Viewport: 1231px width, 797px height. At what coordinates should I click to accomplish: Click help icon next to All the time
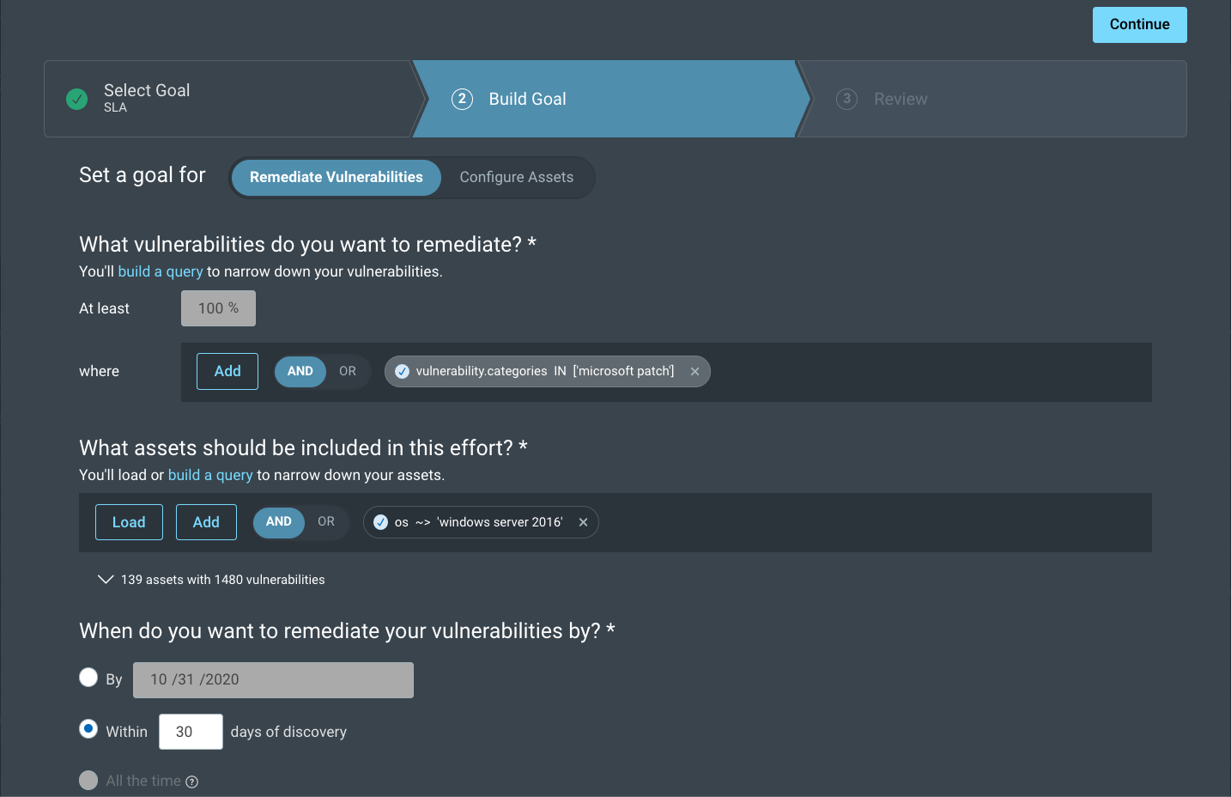(192, 782)
